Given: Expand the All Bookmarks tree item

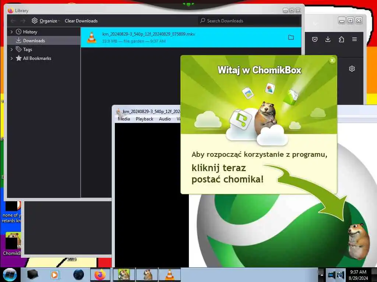Looking at the screenshot, I should click(11, 58).
